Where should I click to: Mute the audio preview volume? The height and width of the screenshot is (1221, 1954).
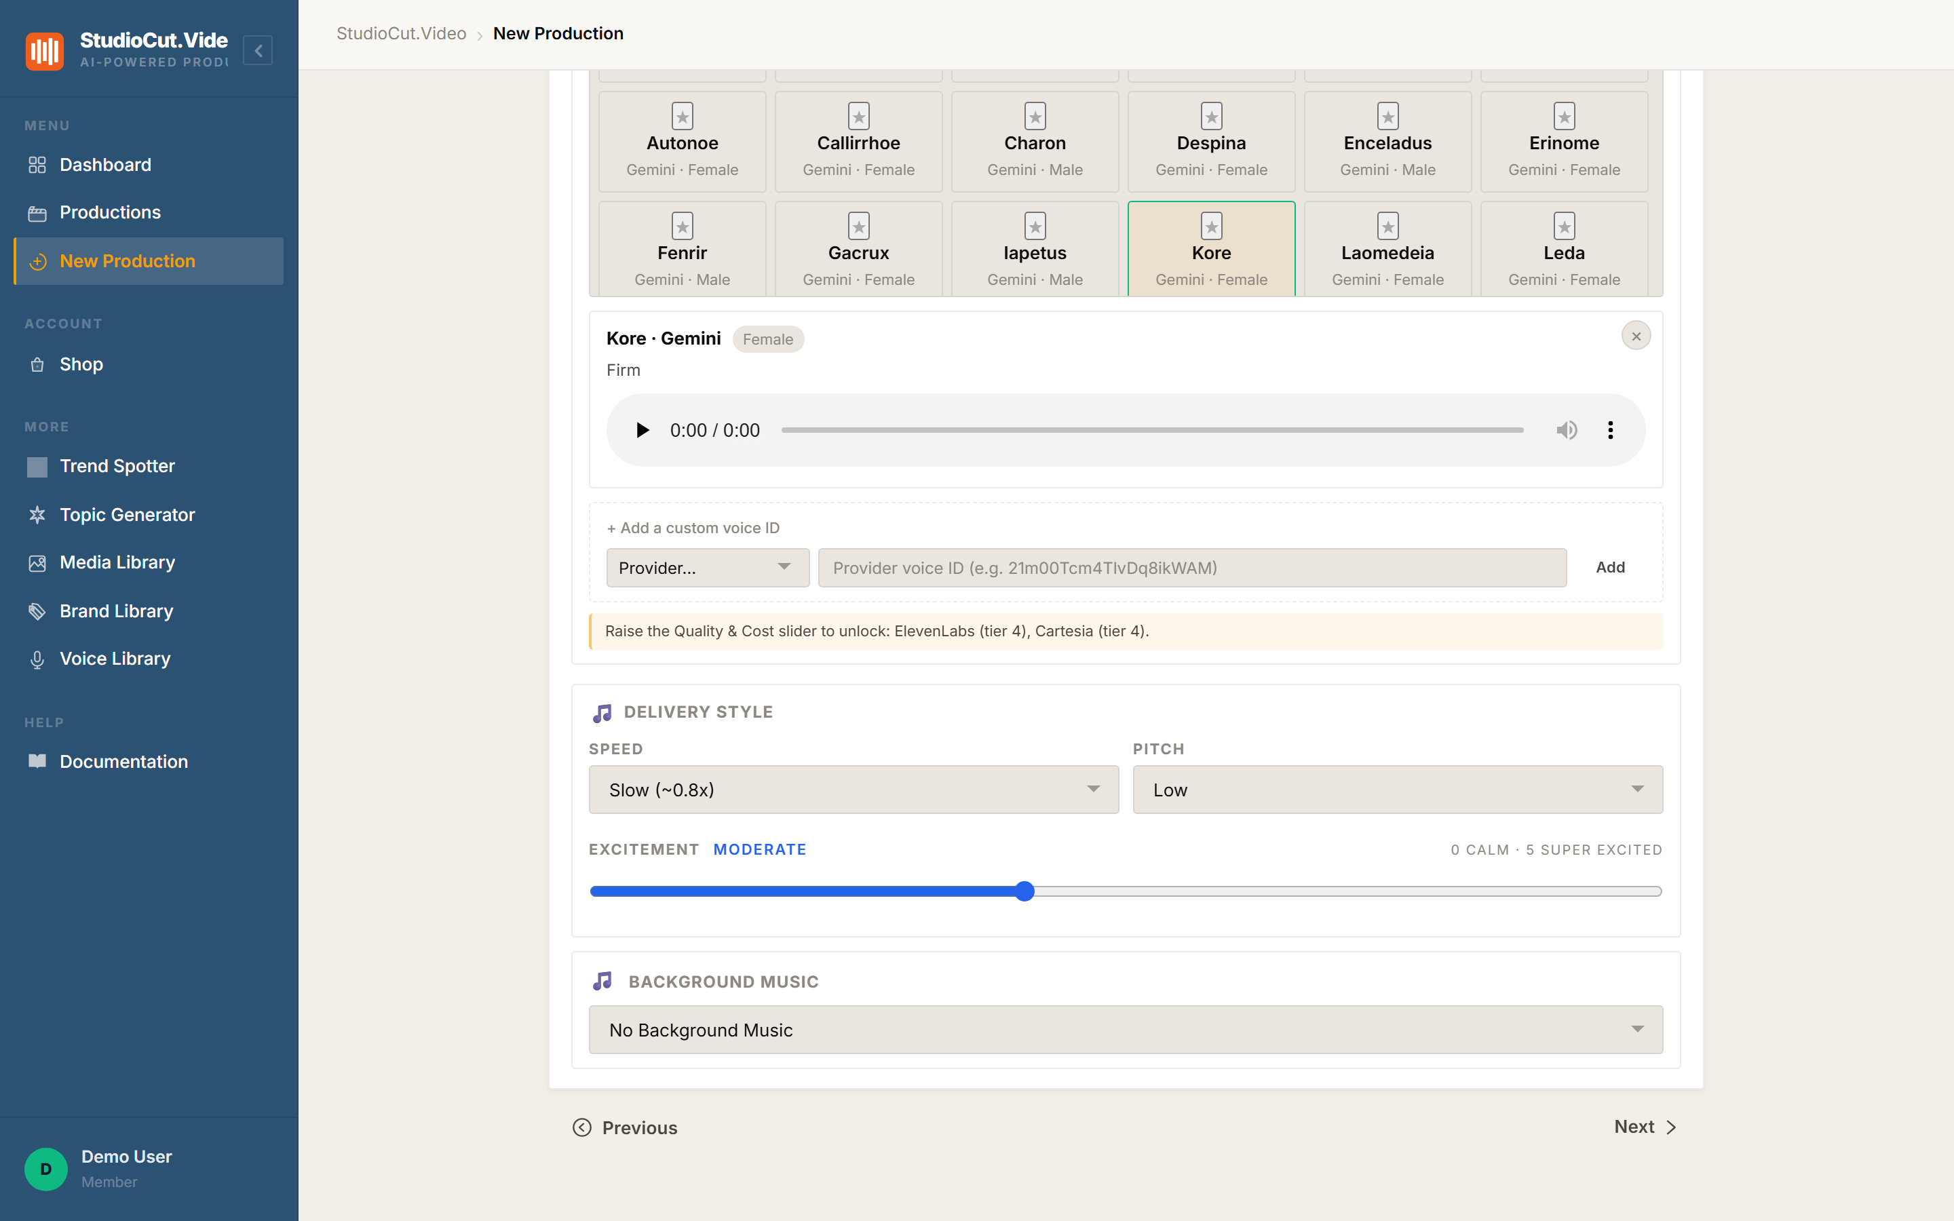tap(1567, 431)
